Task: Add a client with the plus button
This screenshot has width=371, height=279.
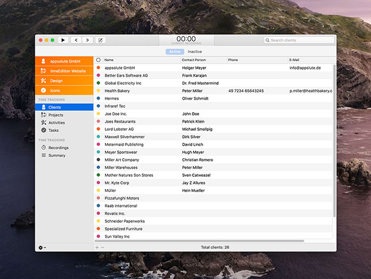Action: [x=97, y=248]
